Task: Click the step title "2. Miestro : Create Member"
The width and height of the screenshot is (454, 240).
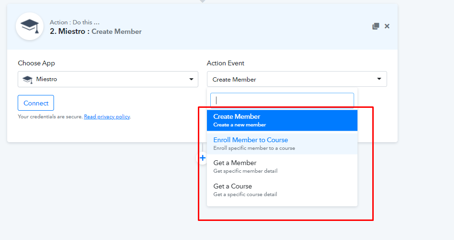Action: (x=96, y=31)
